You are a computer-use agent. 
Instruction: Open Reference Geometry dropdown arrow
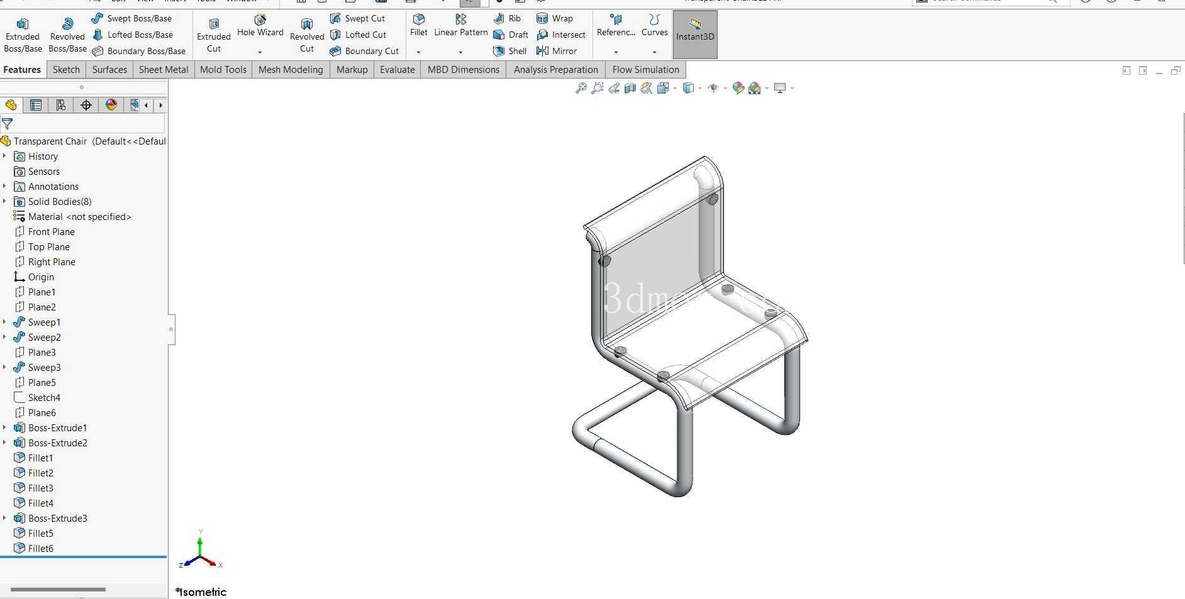pos(616,52)
